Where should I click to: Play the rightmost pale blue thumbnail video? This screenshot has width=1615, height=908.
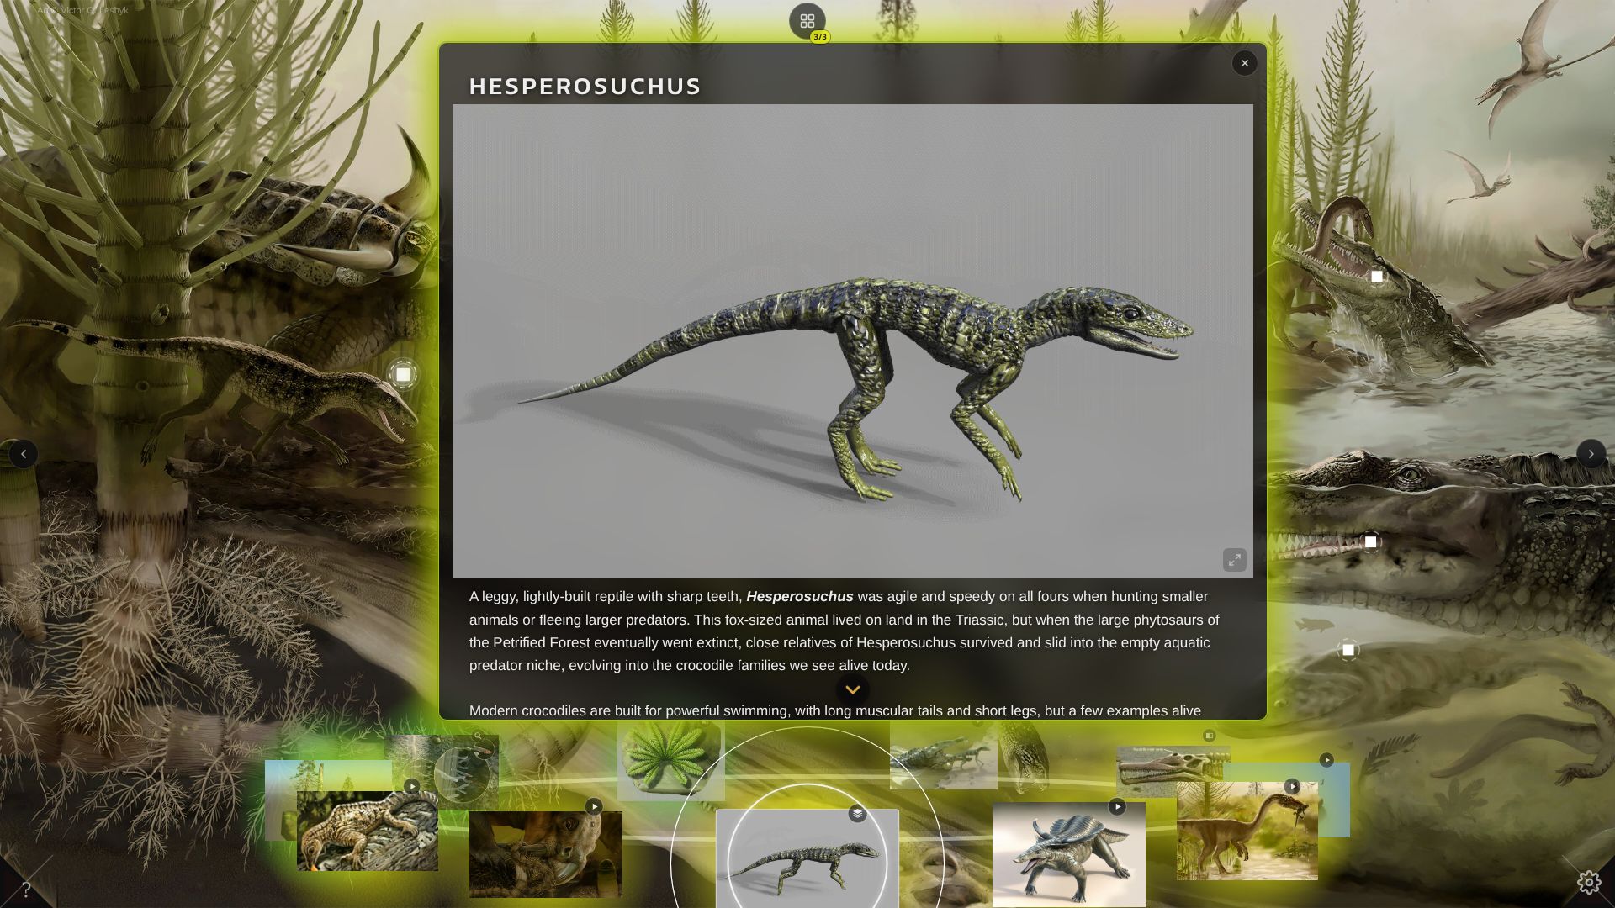coord(1326,760)
